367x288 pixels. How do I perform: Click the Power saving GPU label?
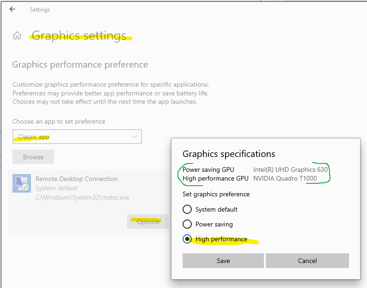pos(208,169)
